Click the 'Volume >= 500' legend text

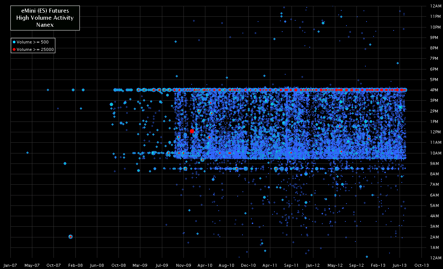coord(32,42)
